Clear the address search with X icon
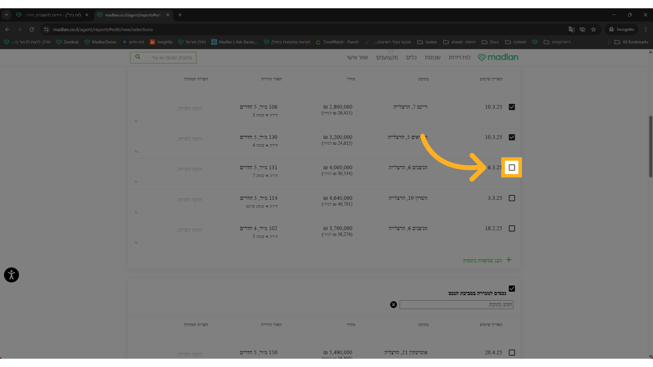The image size is (653, 367). click(393, 305)
